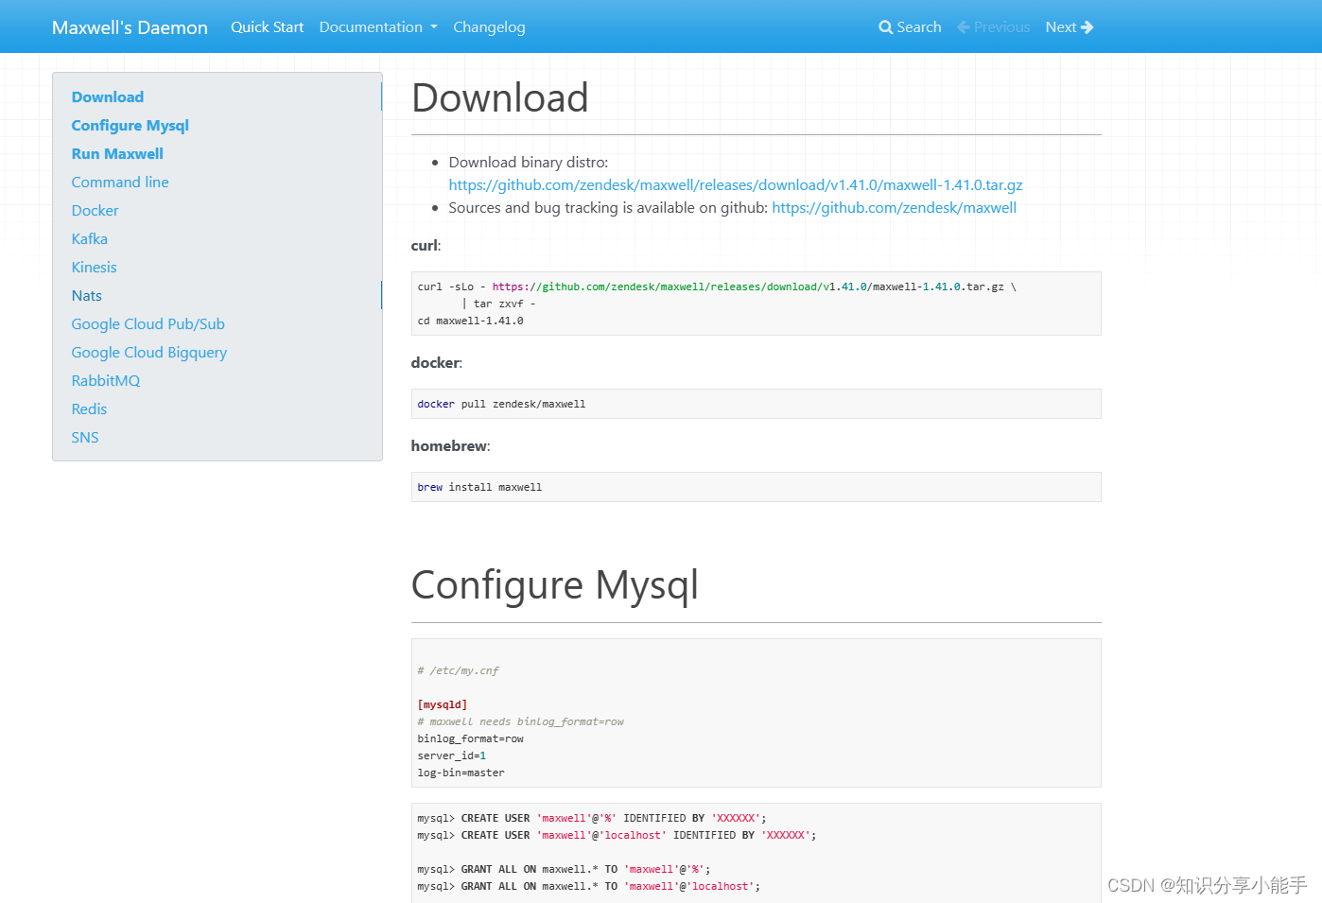Click CREATE USER 'maxwell'@'localhost' line
This screenshot has height=903, width=1322.
click(x=617, y=835)
